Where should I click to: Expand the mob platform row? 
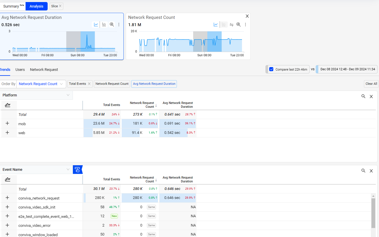(8, 123)
